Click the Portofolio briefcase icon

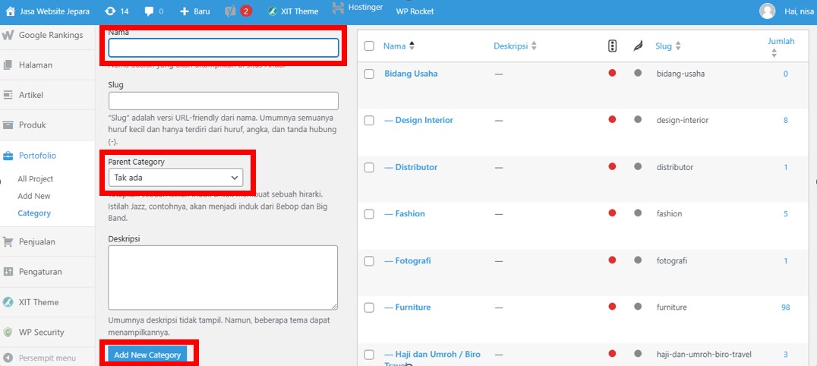(x=8, y=156)
